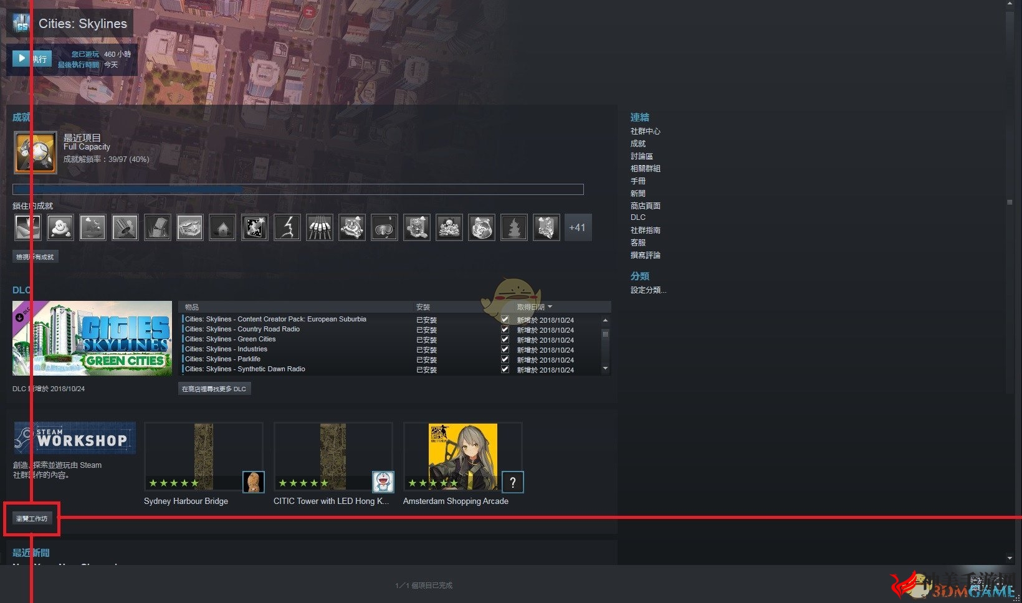The width and height of the screenshot is (1022, 603).
Task: Select the Christmas tree locked achievement
Action: point(514,227)
